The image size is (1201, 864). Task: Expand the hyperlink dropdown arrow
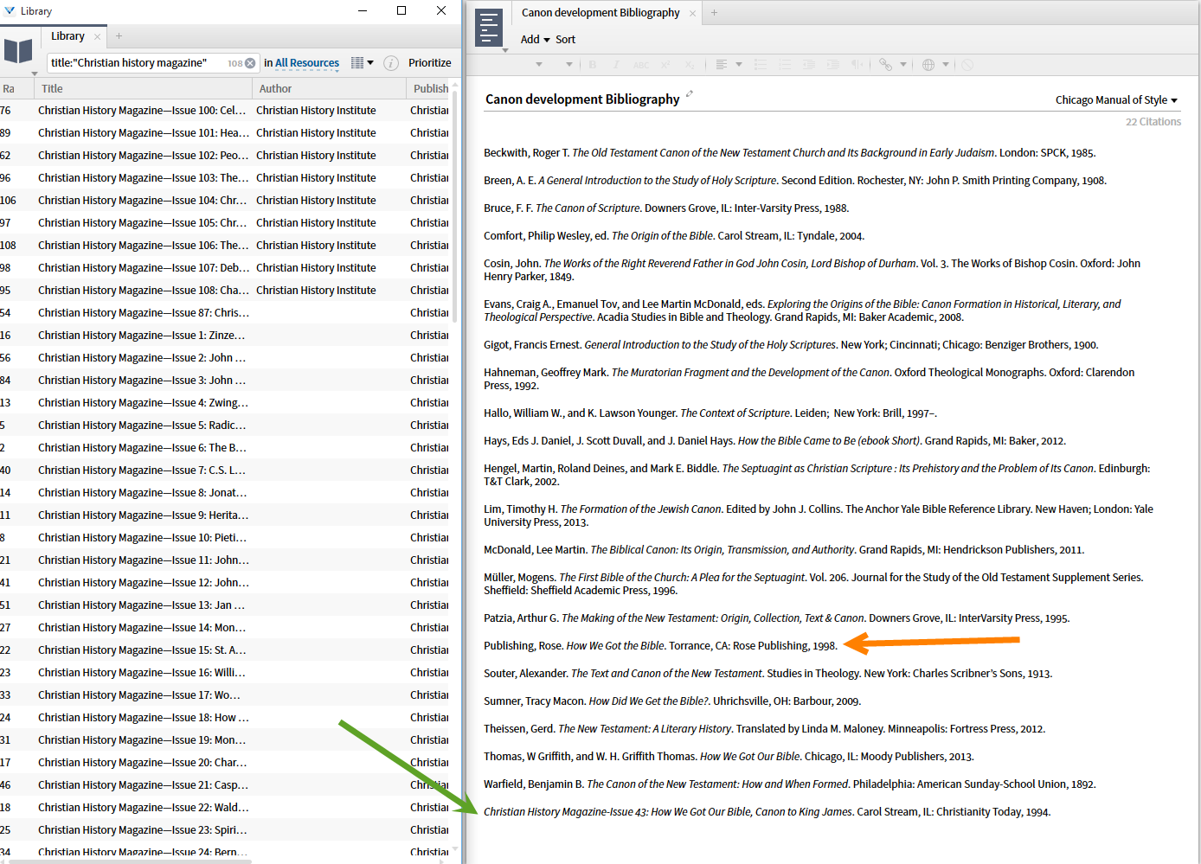pos(903,65)
